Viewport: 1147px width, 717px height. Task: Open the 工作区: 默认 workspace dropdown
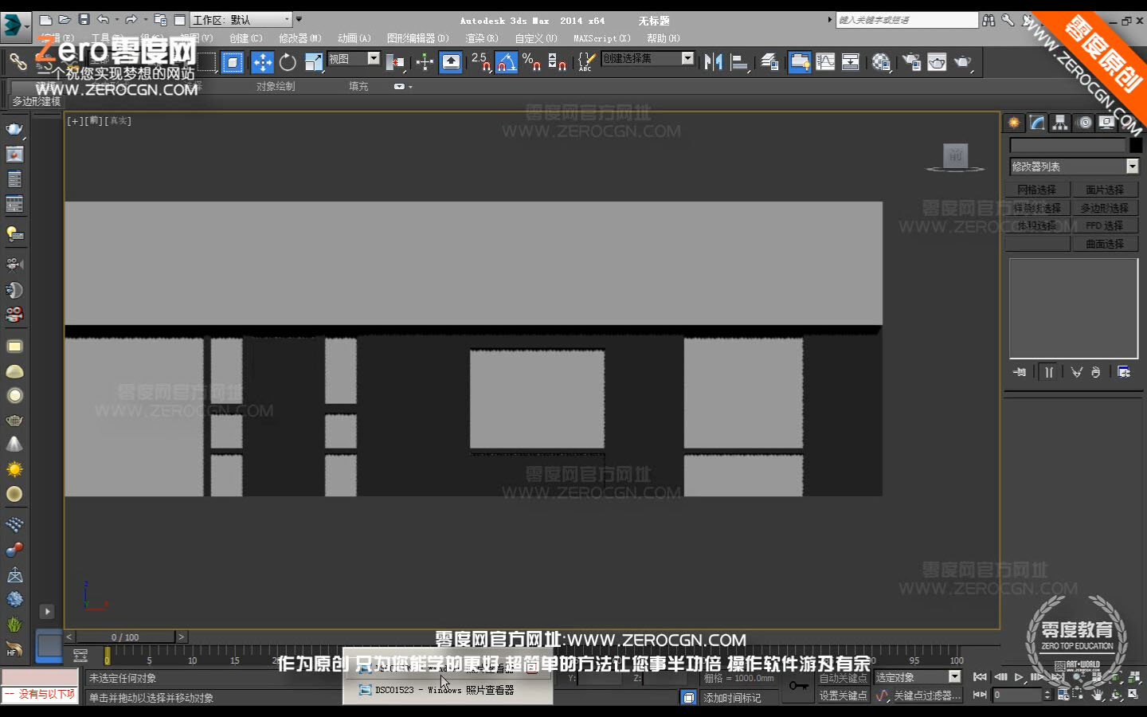241,20
